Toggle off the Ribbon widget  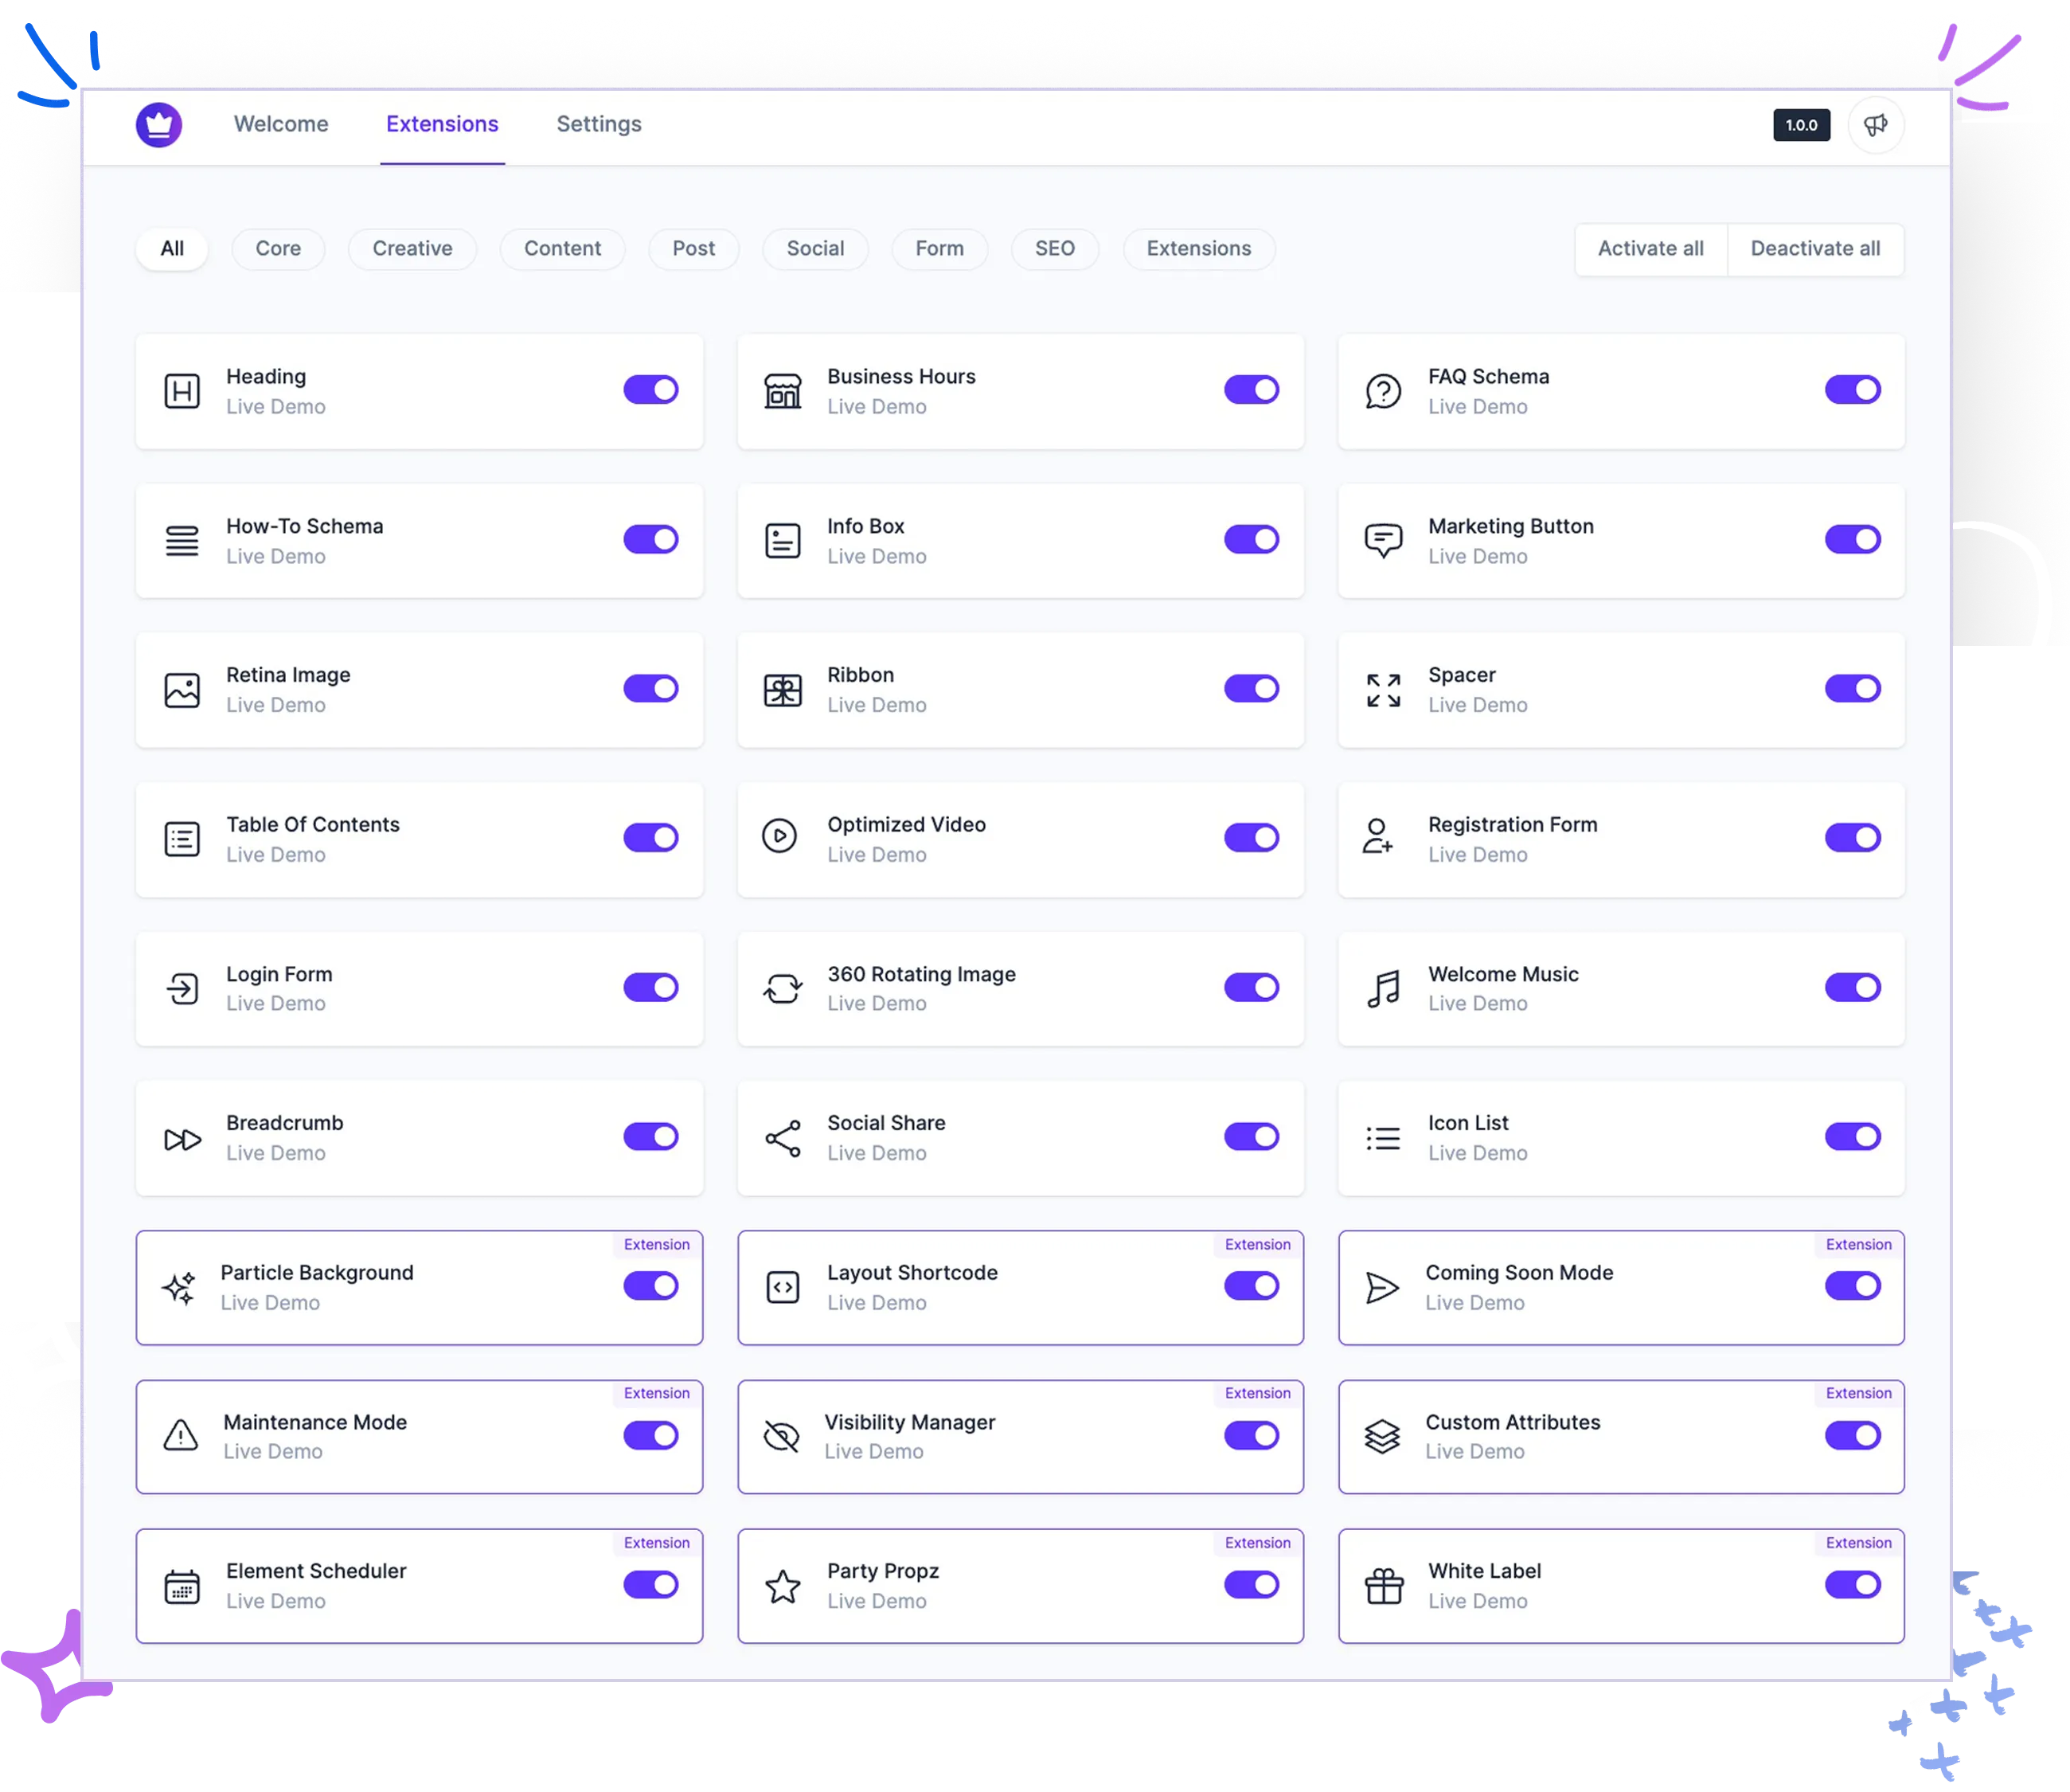1252,688
